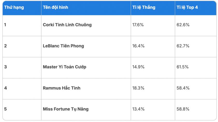Viewport: 218px width, 122px height.
Task: Pick the 58.8% Top 4 rate value
Action: coord(183,109)
